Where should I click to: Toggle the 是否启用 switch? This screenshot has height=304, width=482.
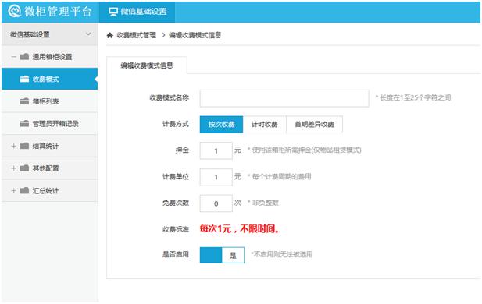pyautogui.click(x=222, y=255)
